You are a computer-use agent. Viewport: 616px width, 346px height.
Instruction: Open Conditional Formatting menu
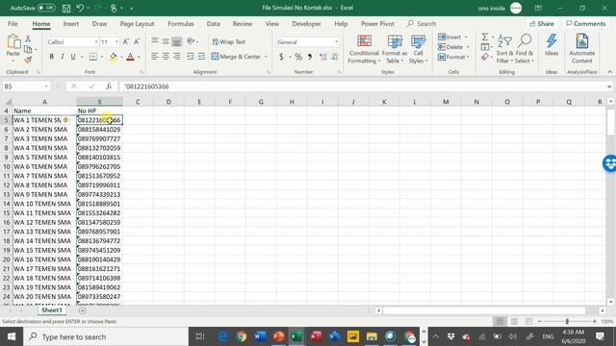(364, 49)
